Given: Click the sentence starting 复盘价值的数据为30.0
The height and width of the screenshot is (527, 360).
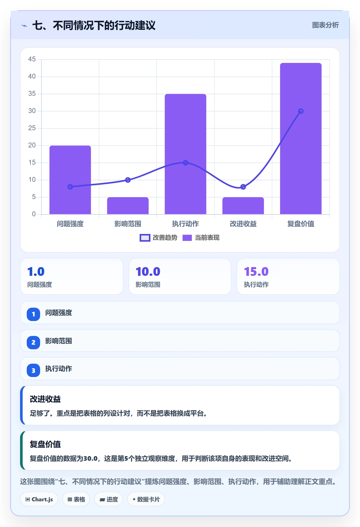Looking at the screenshot, I should pos(161,459).
